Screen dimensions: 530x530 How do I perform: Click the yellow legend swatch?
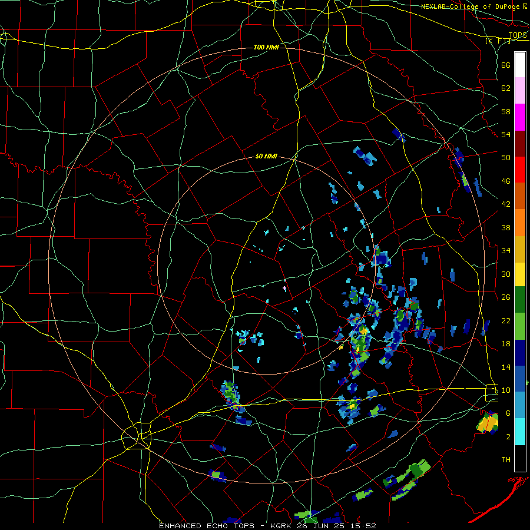pyautogui.click(x=520, y=274)
